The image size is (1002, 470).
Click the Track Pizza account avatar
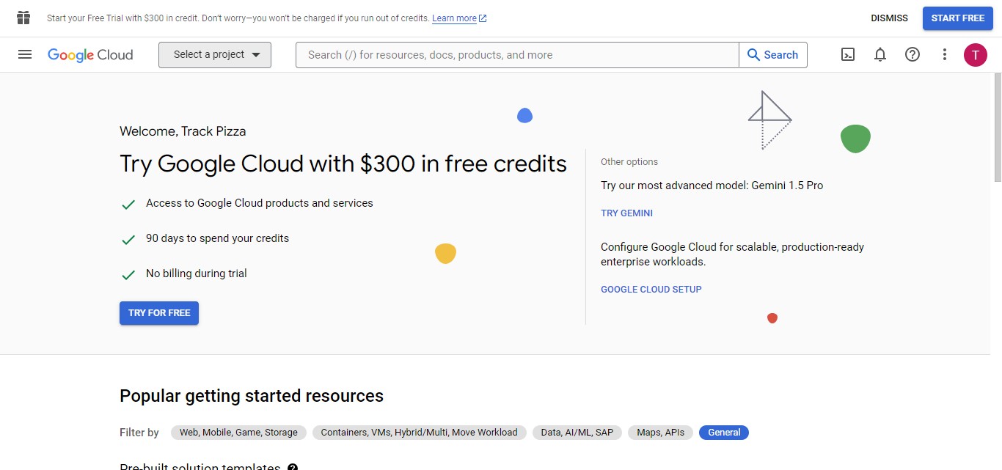click(976, 54)
